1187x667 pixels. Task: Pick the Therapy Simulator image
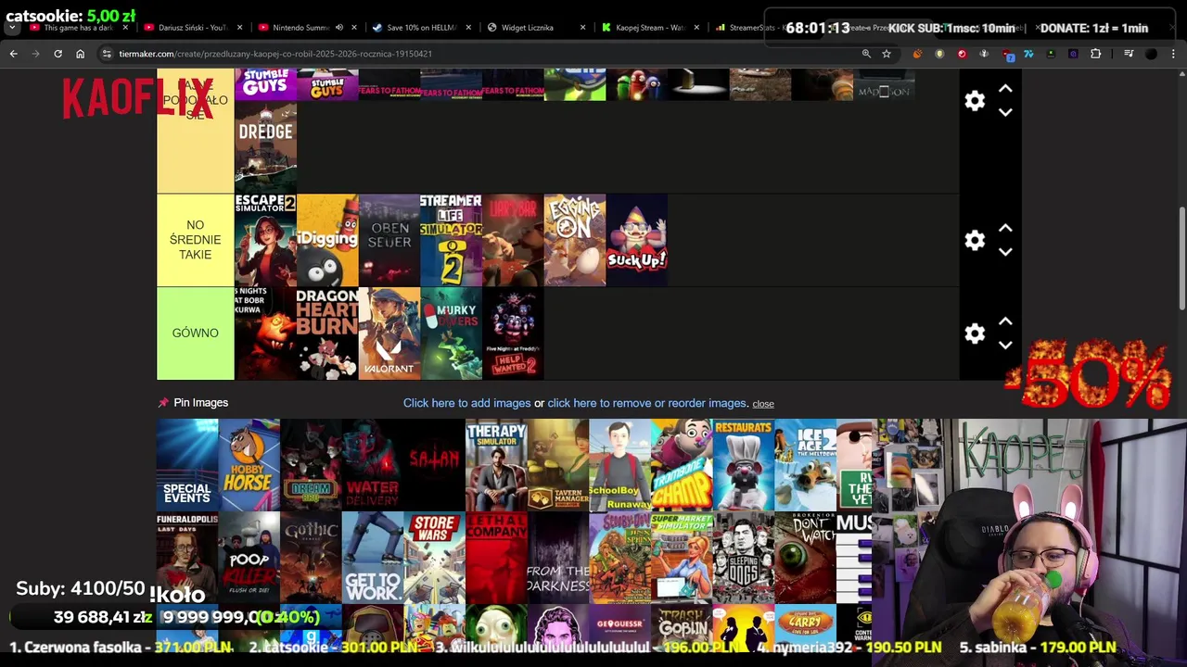(x=496, y=465)
